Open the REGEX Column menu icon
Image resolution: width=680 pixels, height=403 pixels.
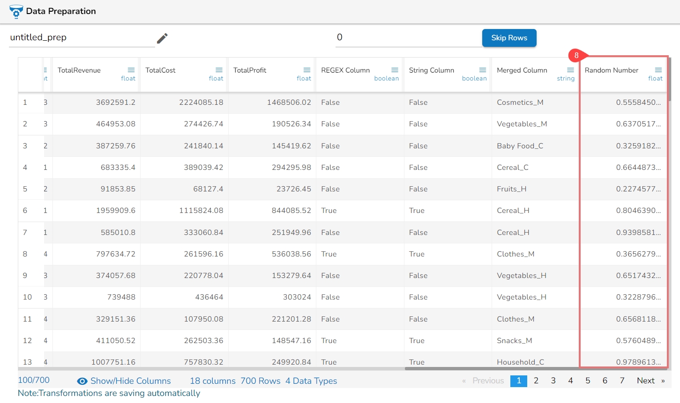(395, 70)
